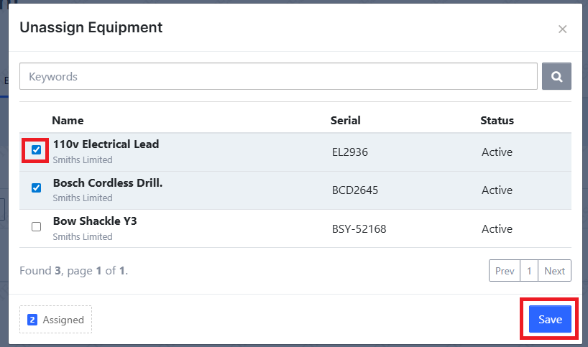Screen dimensions: 588x347
Task: Tick the Bow Shackle Y3 checkbox
Action: 37,227
